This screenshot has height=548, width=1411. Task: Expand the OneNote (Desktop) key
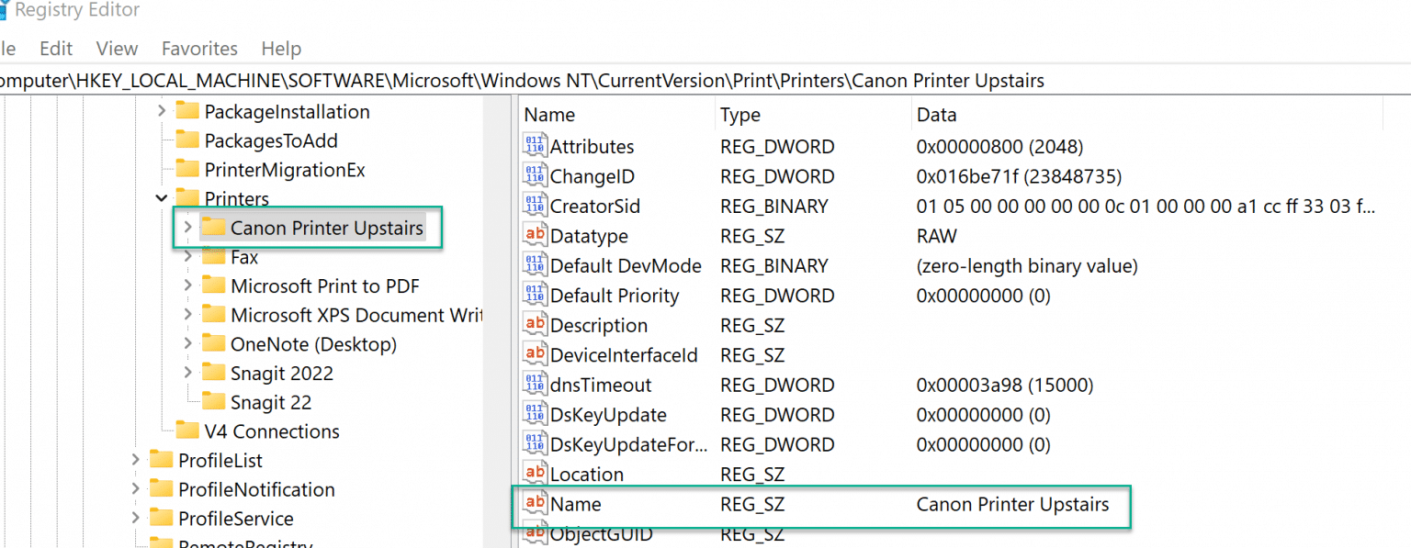pos(187,344)
